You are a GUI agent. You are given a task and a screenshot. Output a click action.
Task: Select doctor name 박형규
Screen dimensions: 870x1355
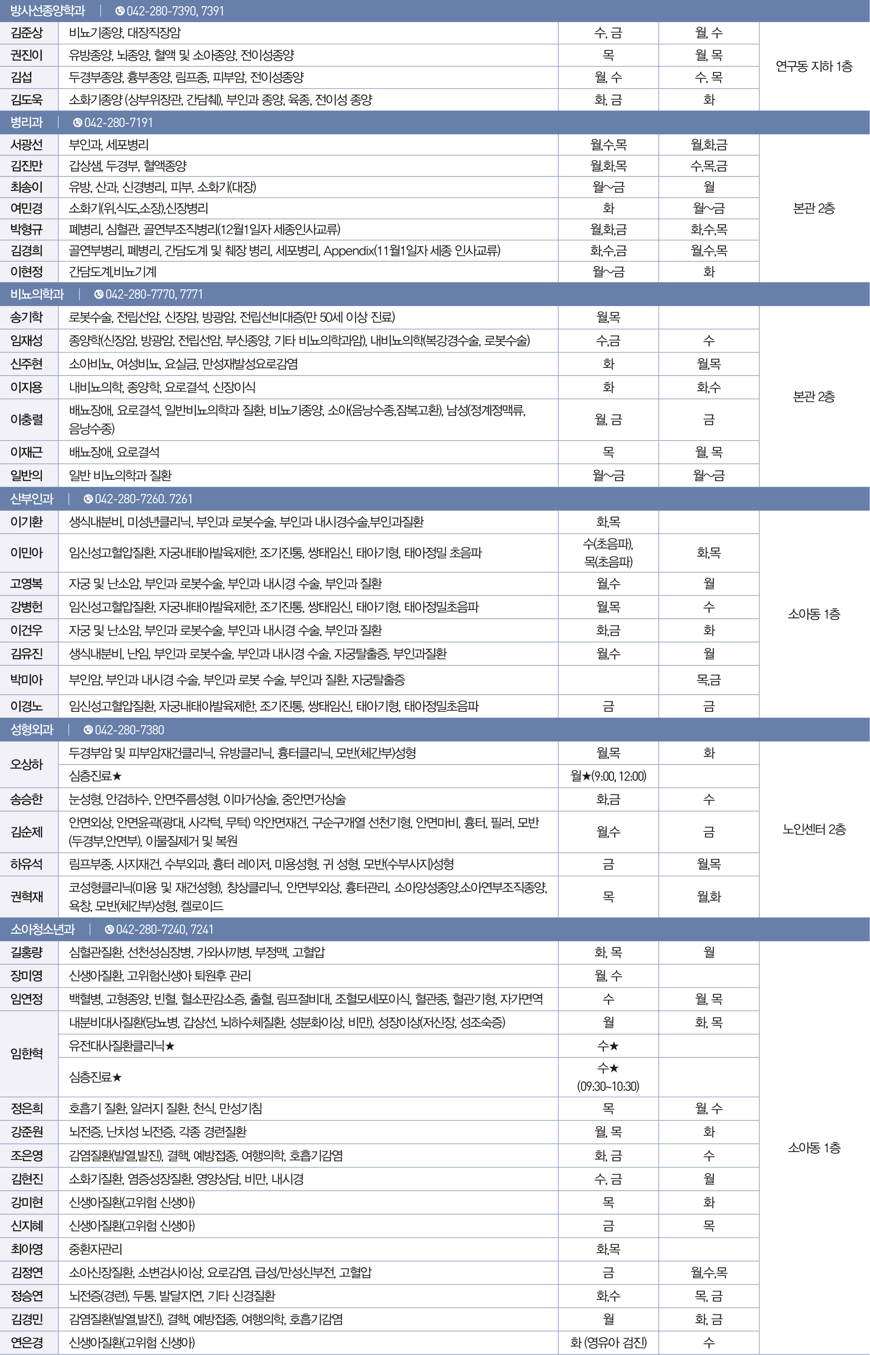pyautogui.click(x=26, y=229)
